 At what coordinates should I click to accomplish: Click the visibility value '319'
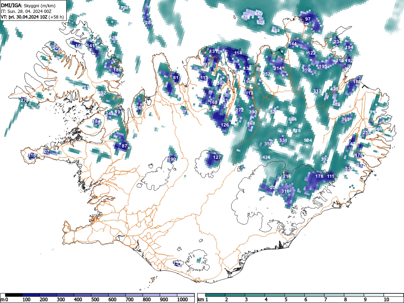coord(306,70)
